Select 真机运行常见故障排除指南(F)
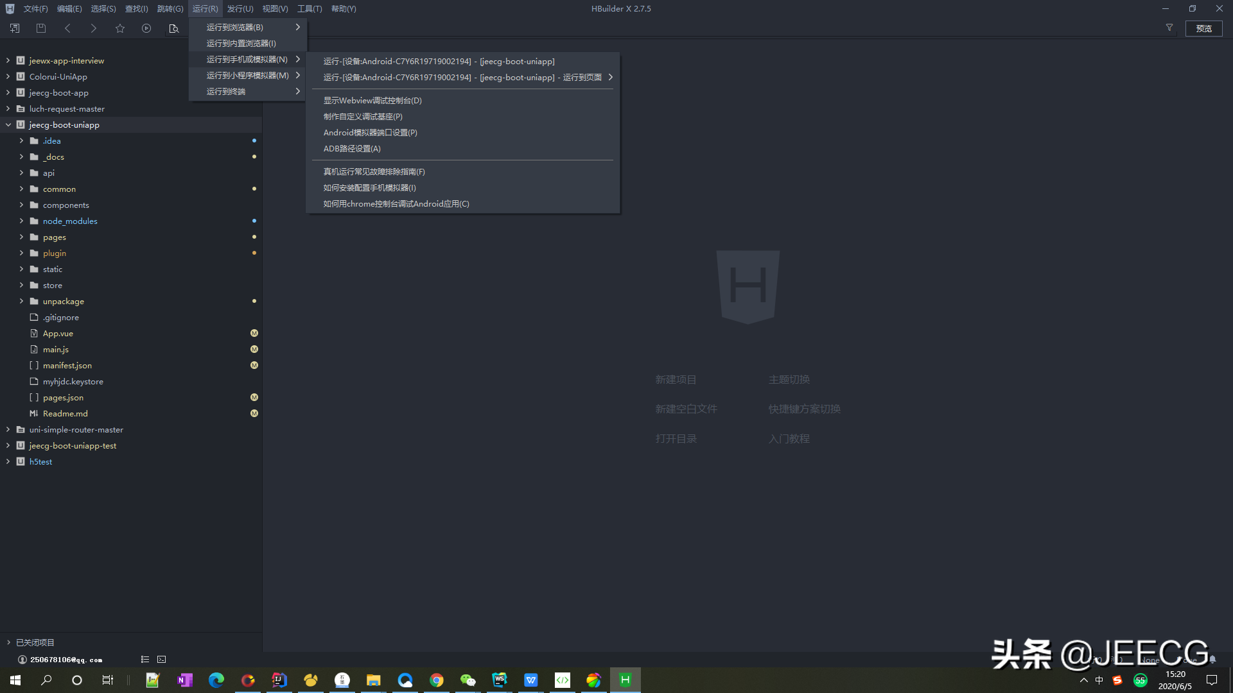This screenshot has width=1233, height=693. pyautogui.click(x=462, y=171)
